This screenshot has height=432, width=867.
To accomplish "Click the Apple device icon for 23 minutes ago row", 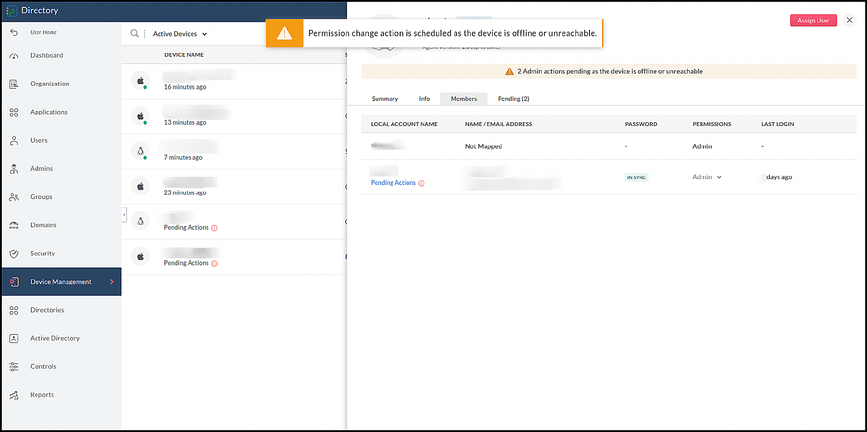I will click(x=140, y=186).
